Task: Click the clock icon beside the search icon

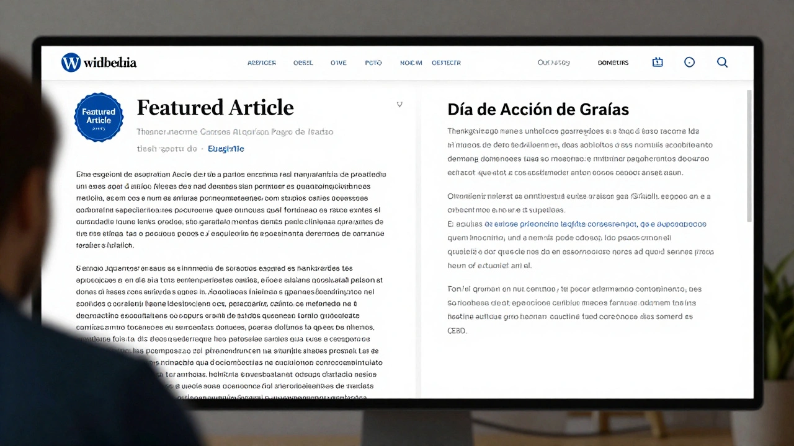Action: (x=689, y=62)
